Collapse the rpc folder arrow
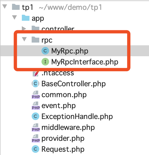149x155 pixels. coord(24,39)
